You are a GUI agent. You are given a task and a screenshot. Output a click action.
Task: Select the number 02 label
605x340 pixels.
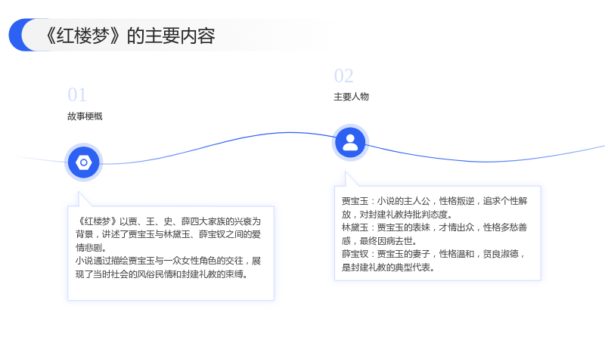tap(343, 76)
